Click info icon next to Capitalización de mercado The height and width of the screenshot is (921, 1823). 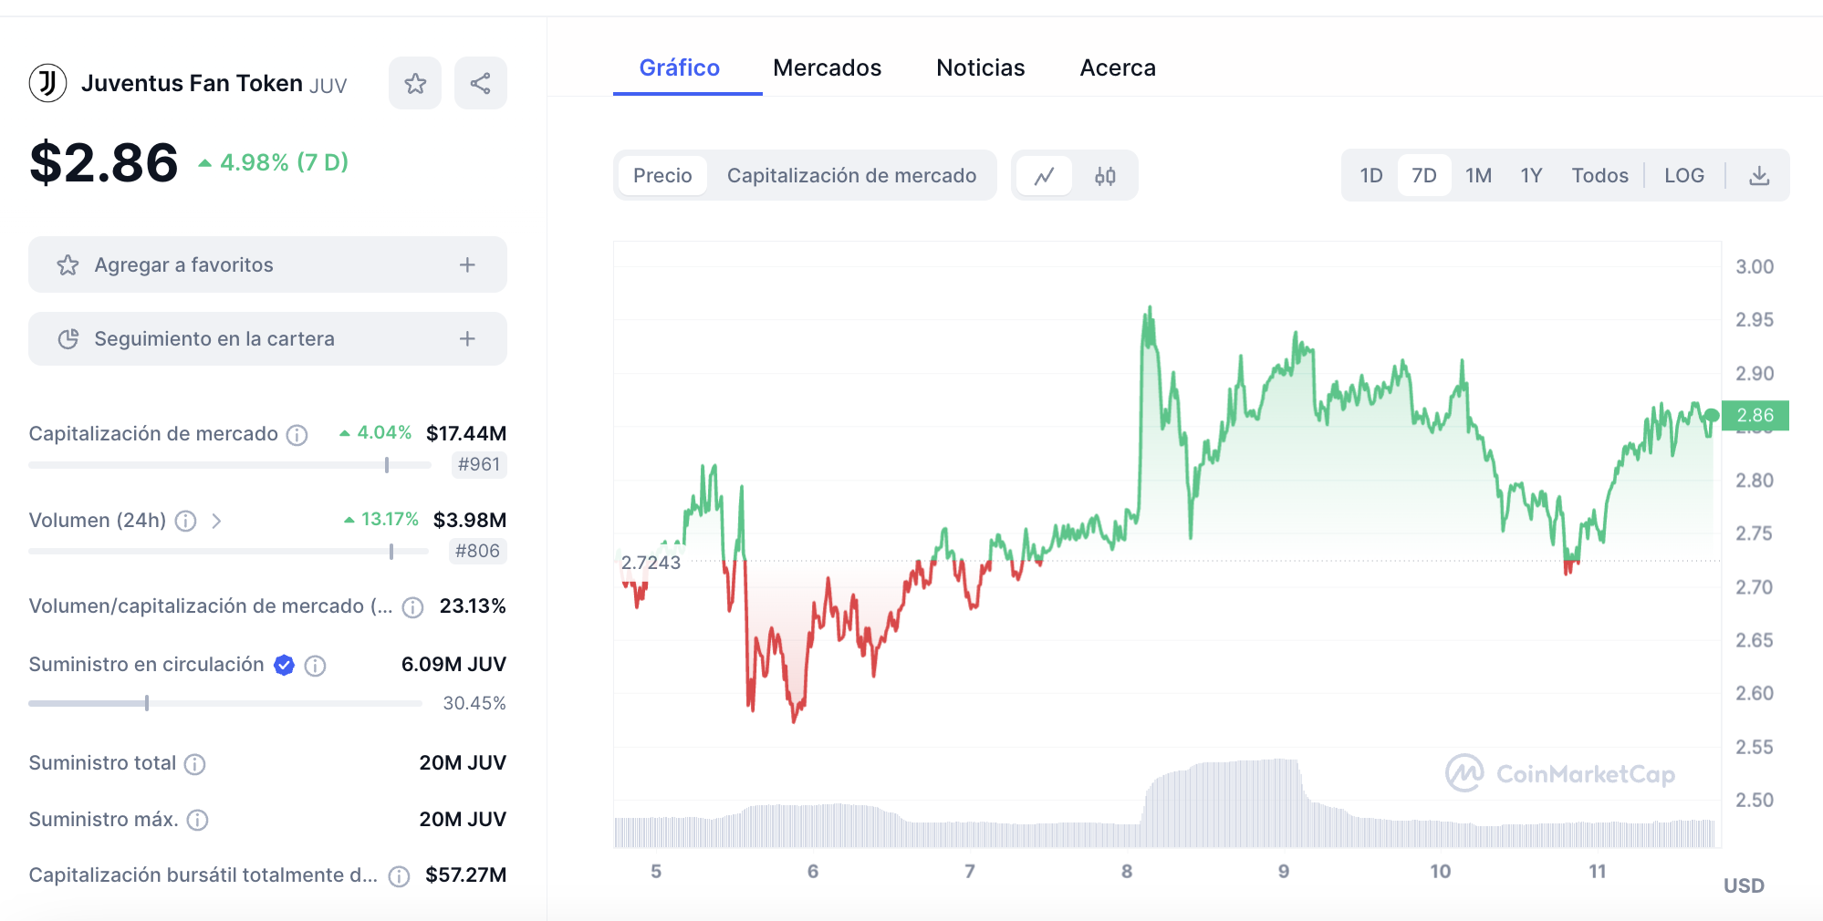(x=297, y=435)
